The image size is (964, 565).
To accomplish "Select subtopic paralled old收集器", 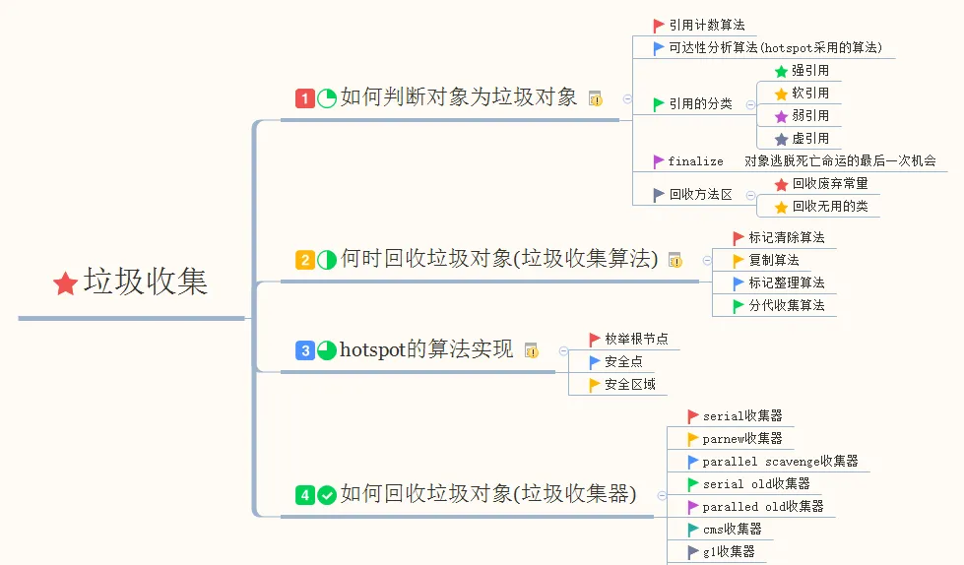I will (x=763, y=507).
